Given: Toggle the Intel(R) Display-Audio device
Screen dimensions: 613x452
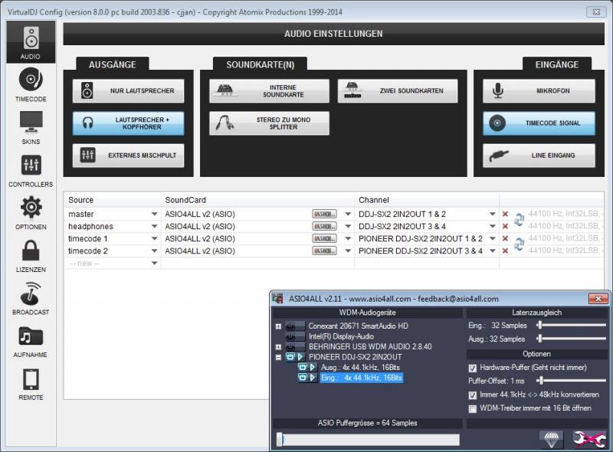Looking at the screenshot, I should tap(294, 336).
